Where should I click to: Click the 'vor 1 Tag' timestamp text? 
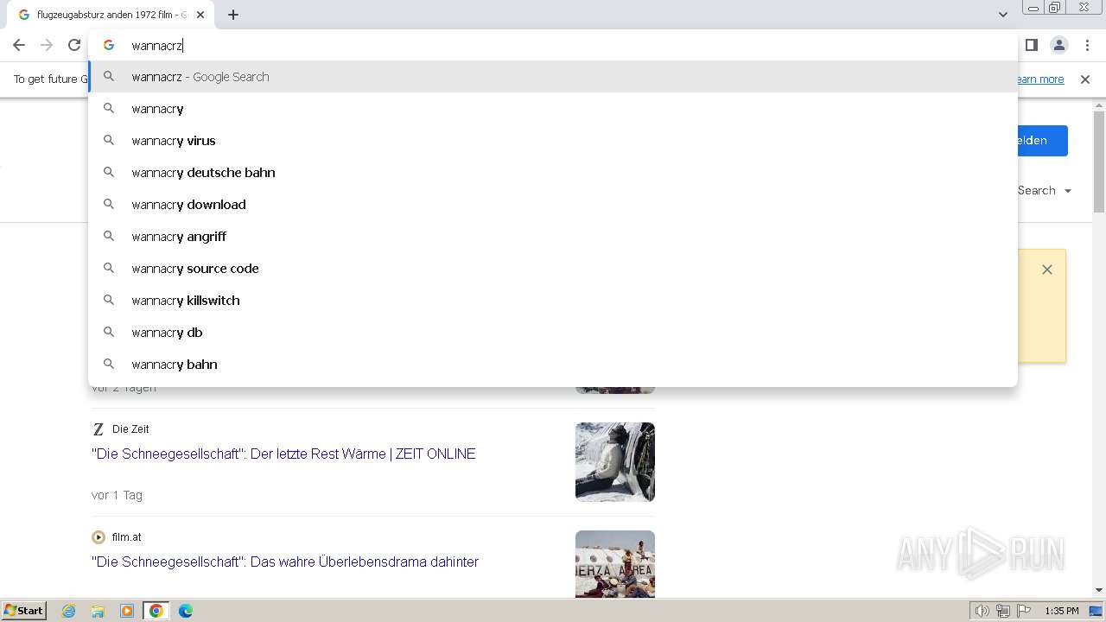pos(117,495)
